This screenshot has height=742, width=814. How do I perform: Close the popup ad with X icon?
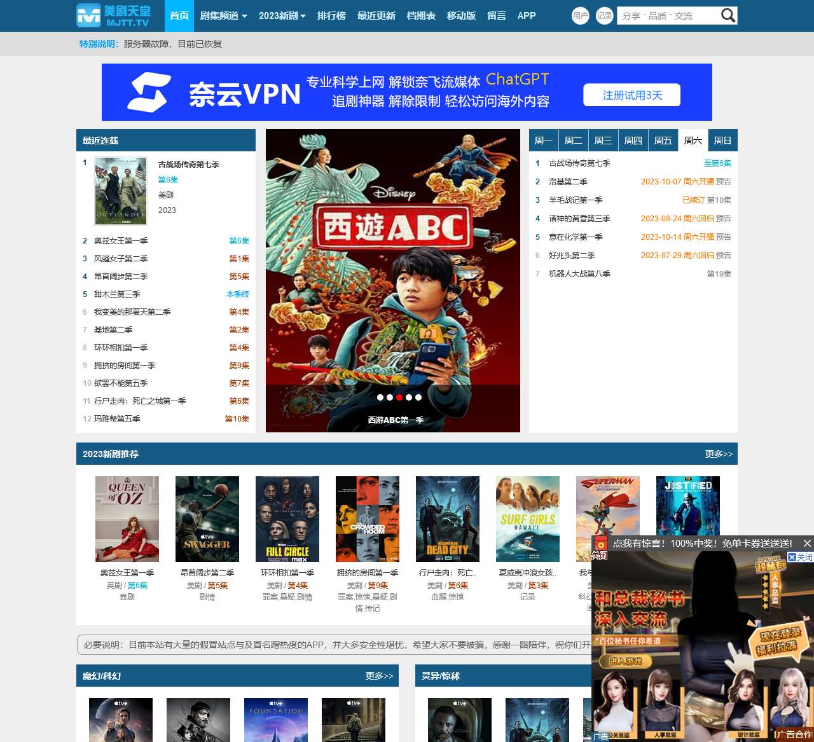click(807, 543)
